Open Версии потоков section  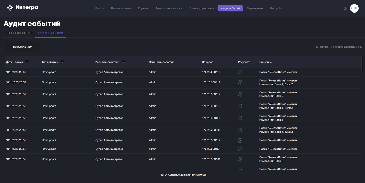point(121,8)
